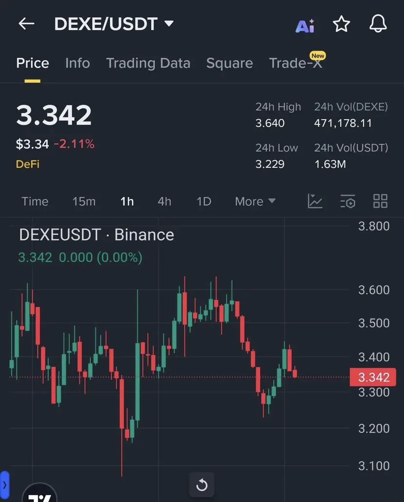
Task: Click the DEXEUSDT · Binance chart title
Action: tap(96, 235)
